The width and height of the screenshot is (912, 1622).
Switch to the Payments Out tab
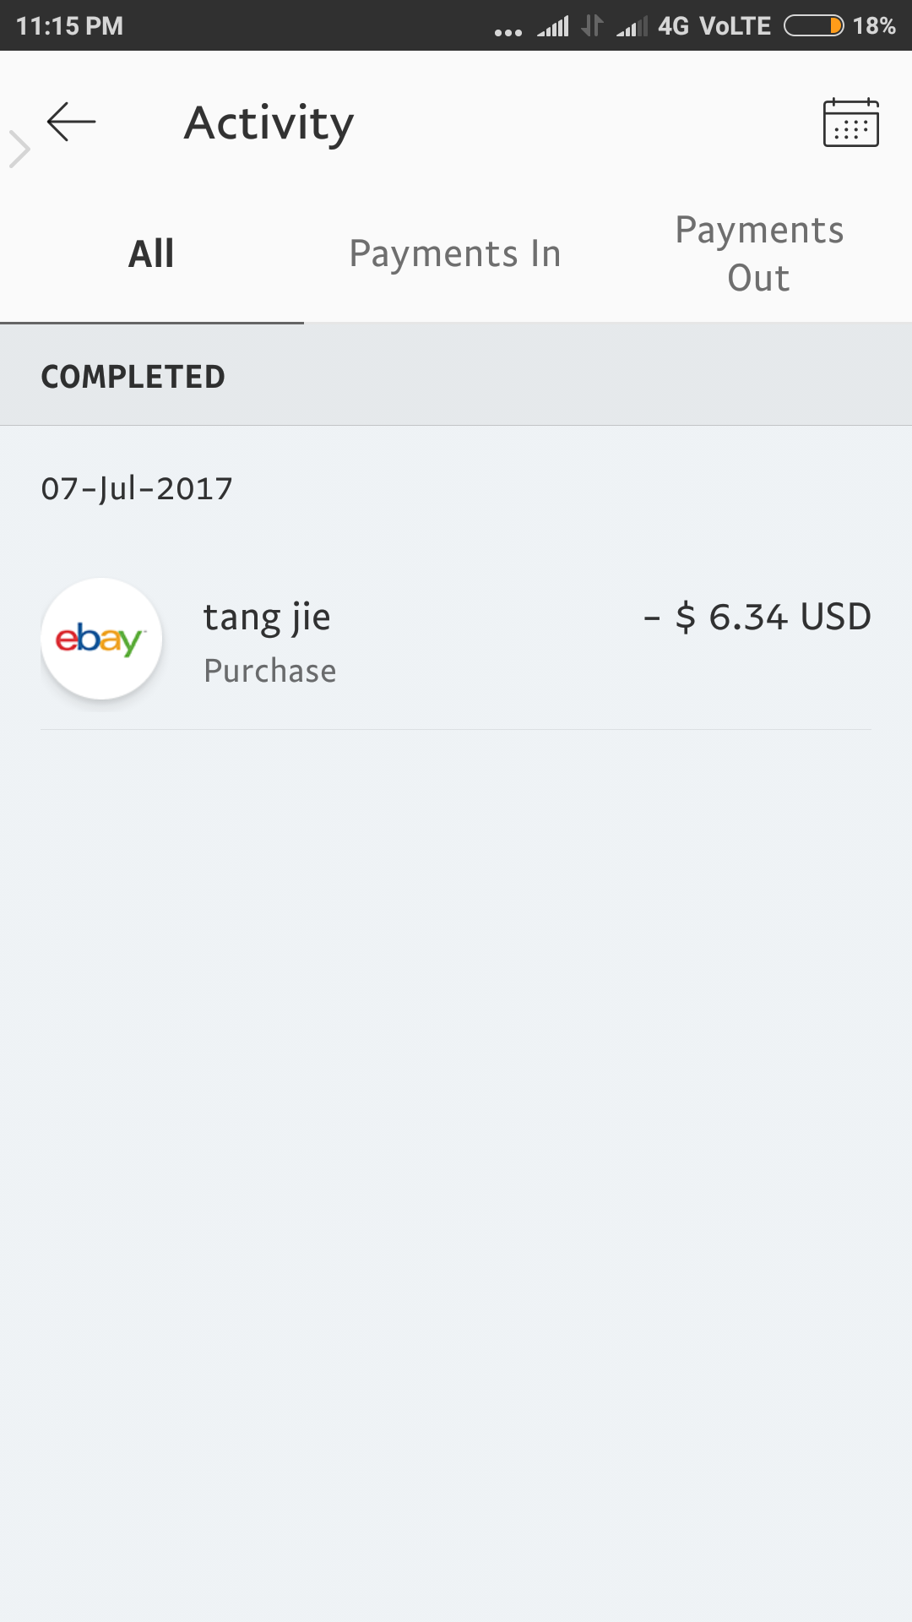pyautogui.click(x=759, y=253)
